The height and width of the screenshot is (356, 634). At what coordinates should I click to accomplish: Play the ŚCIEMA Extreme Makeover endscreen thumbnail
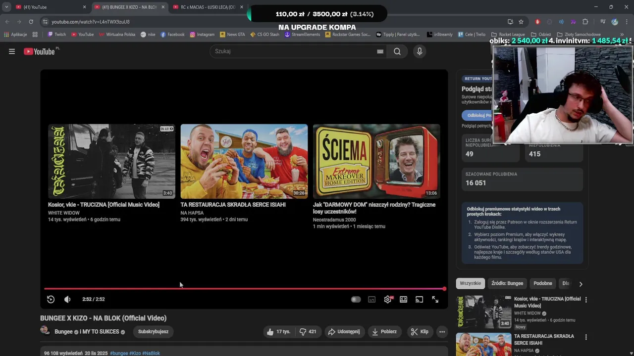(x=376, y=161)
